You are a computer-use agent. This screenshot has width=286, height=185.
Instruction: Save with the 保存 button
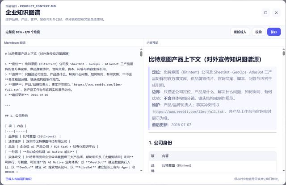click(274, 32)
